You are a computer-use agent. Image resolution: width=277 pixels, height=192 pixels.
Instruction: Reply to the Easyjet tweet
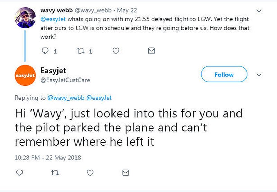tap(19, 172)
